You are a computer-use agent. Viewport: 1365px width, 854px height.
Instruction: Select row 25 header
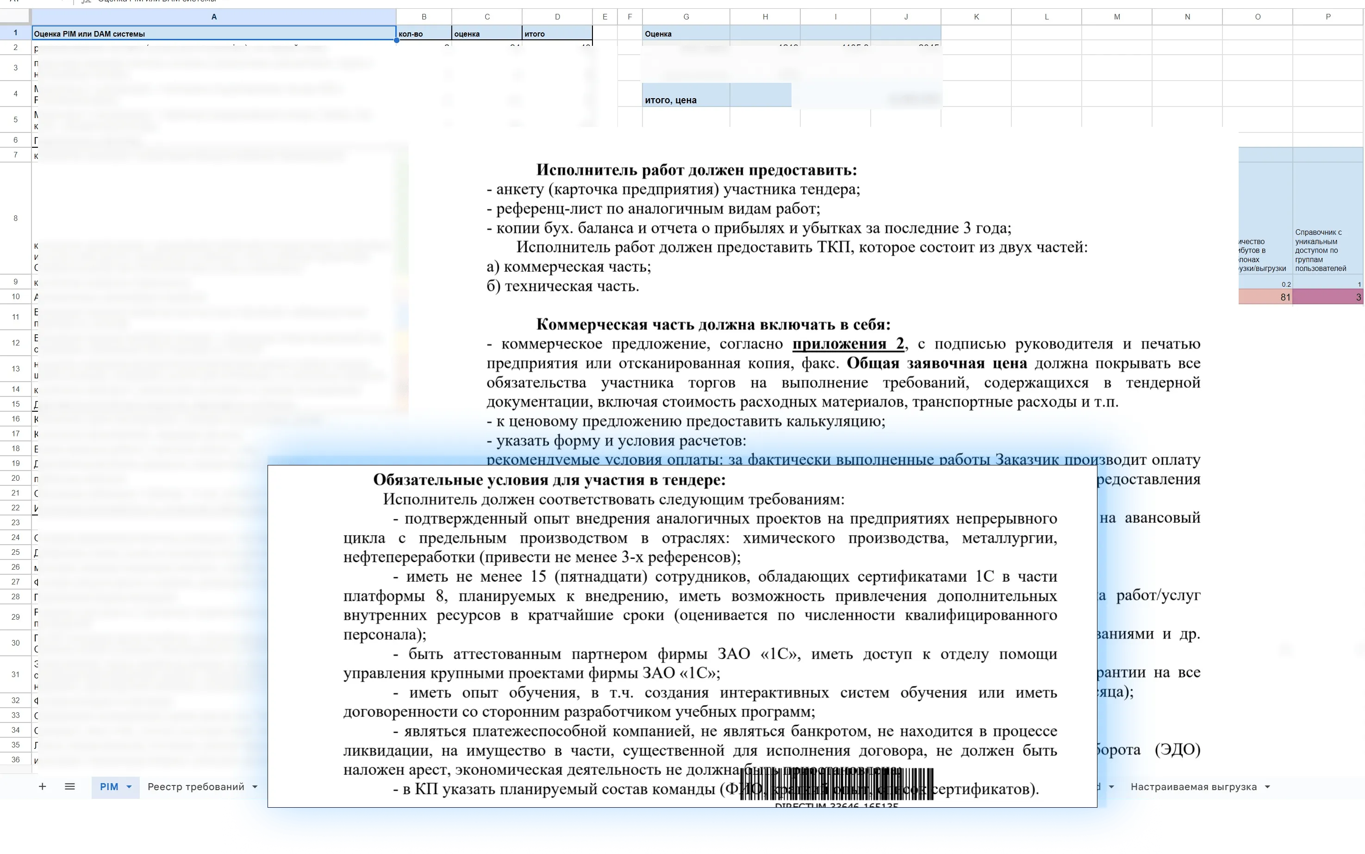pyautogui.click(x=16, y=552)
